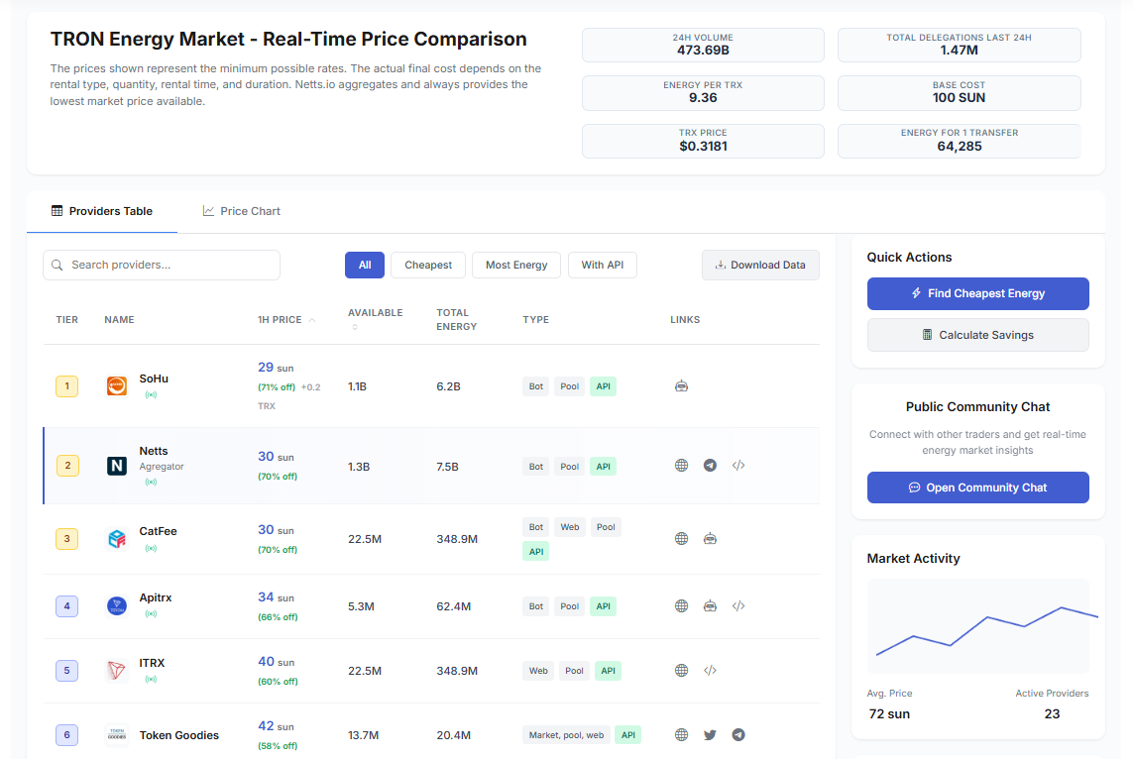The height and width of the screenshot is (759, 1133).
Task: Click Download Data button
Action: click(x=760, y=266)
